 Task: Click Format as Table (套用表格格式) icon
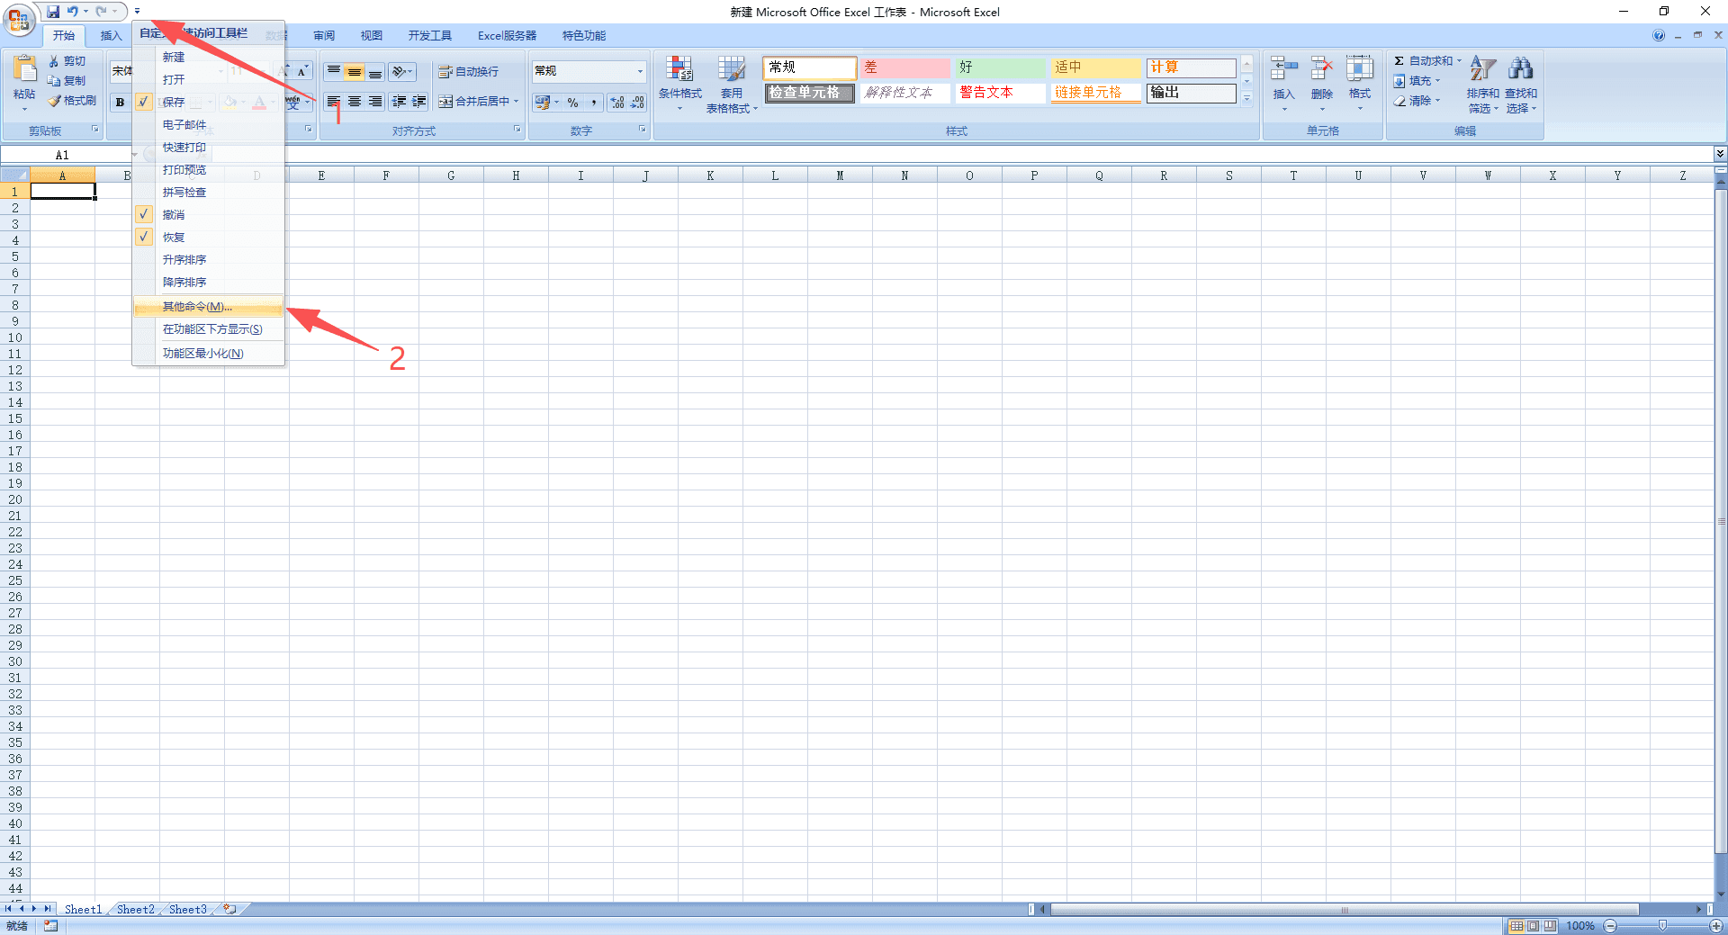[x=732, y=69]
